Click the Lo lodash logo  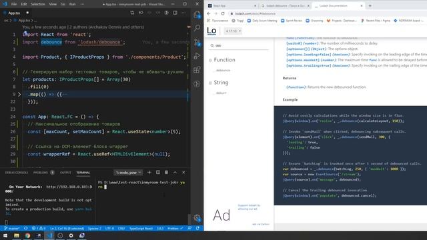(x=211, y=31)
